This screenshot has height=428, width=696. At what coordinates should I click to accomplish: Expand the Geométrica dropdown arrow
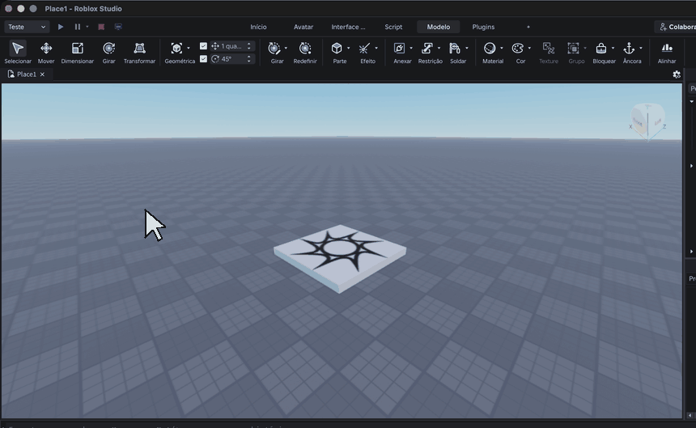pos(189,48)
